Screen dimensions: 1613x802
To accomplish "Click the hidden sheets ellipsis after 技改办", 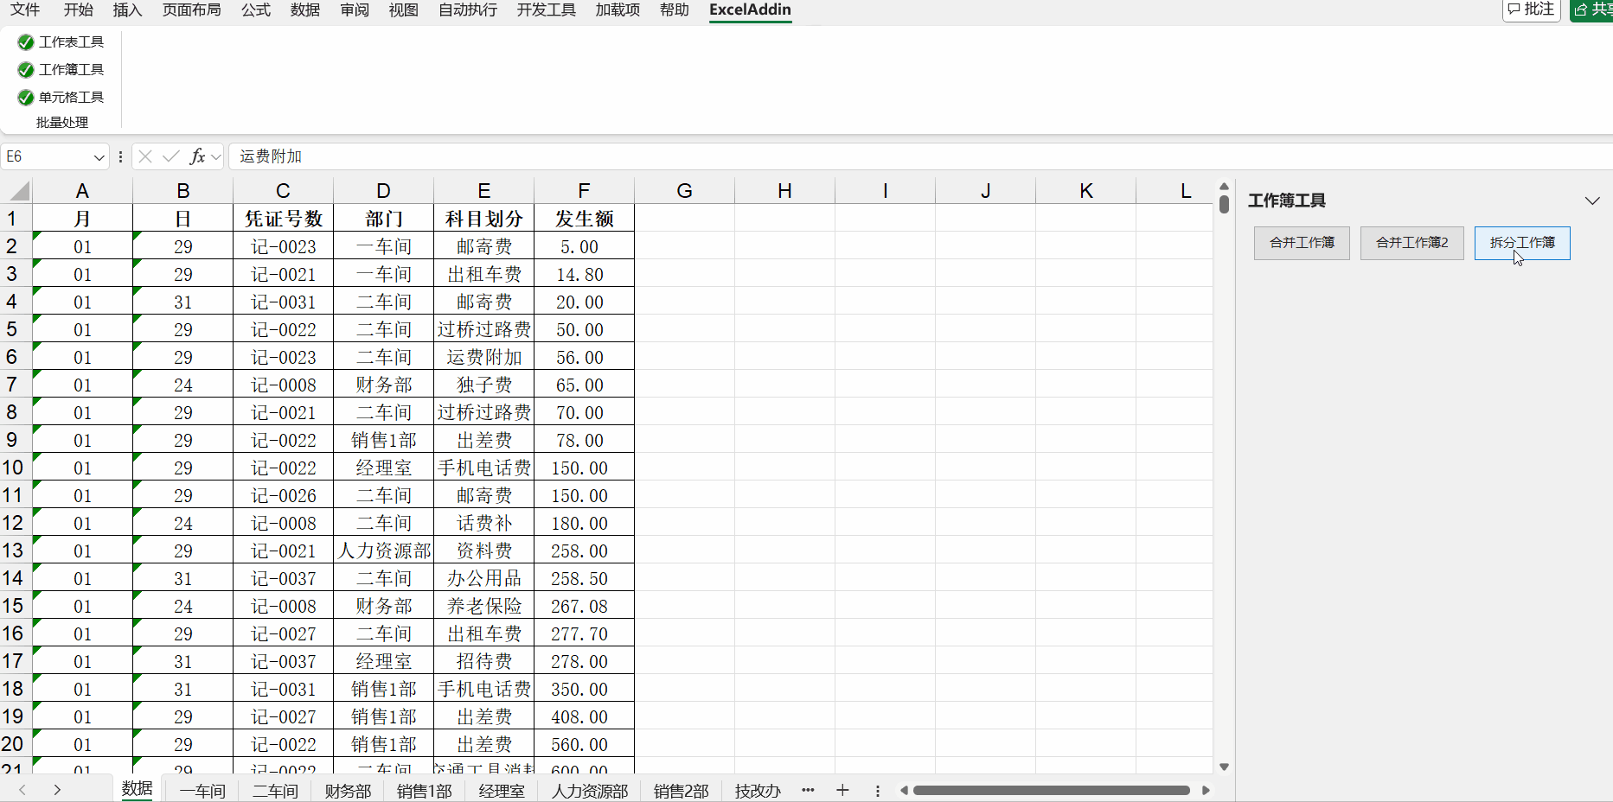I will pyautogui.click(x=808, y=790).
